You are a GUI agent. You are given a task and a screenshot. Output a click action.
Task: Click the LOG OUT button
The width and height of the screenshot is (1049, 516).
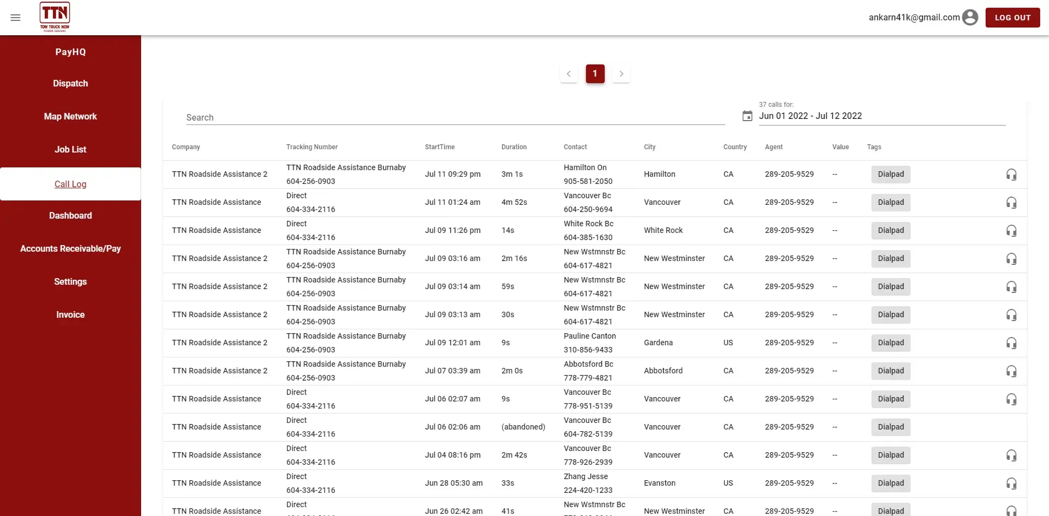click(1012, 18)
